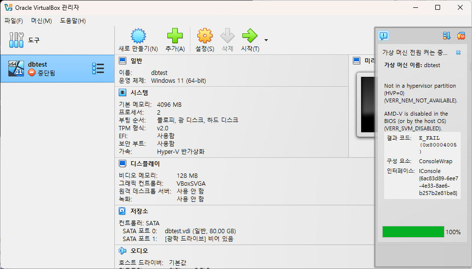Image resolution: width=472 pixels, height=269 pixels.
Task: Click the 녹화 row's 사용 안 함 value
Action: point(190,199)
